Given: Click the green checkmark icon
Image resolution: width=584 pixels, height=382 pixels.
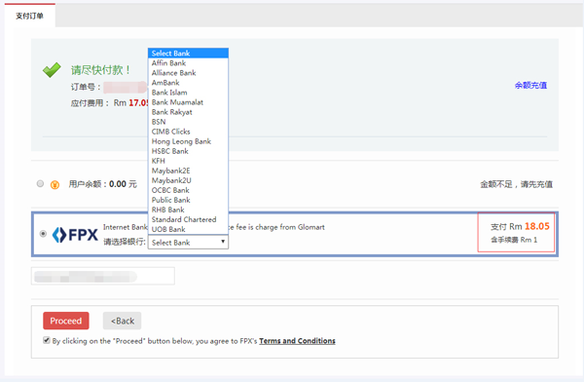Looking at the screenshot, I should (52, 70).
